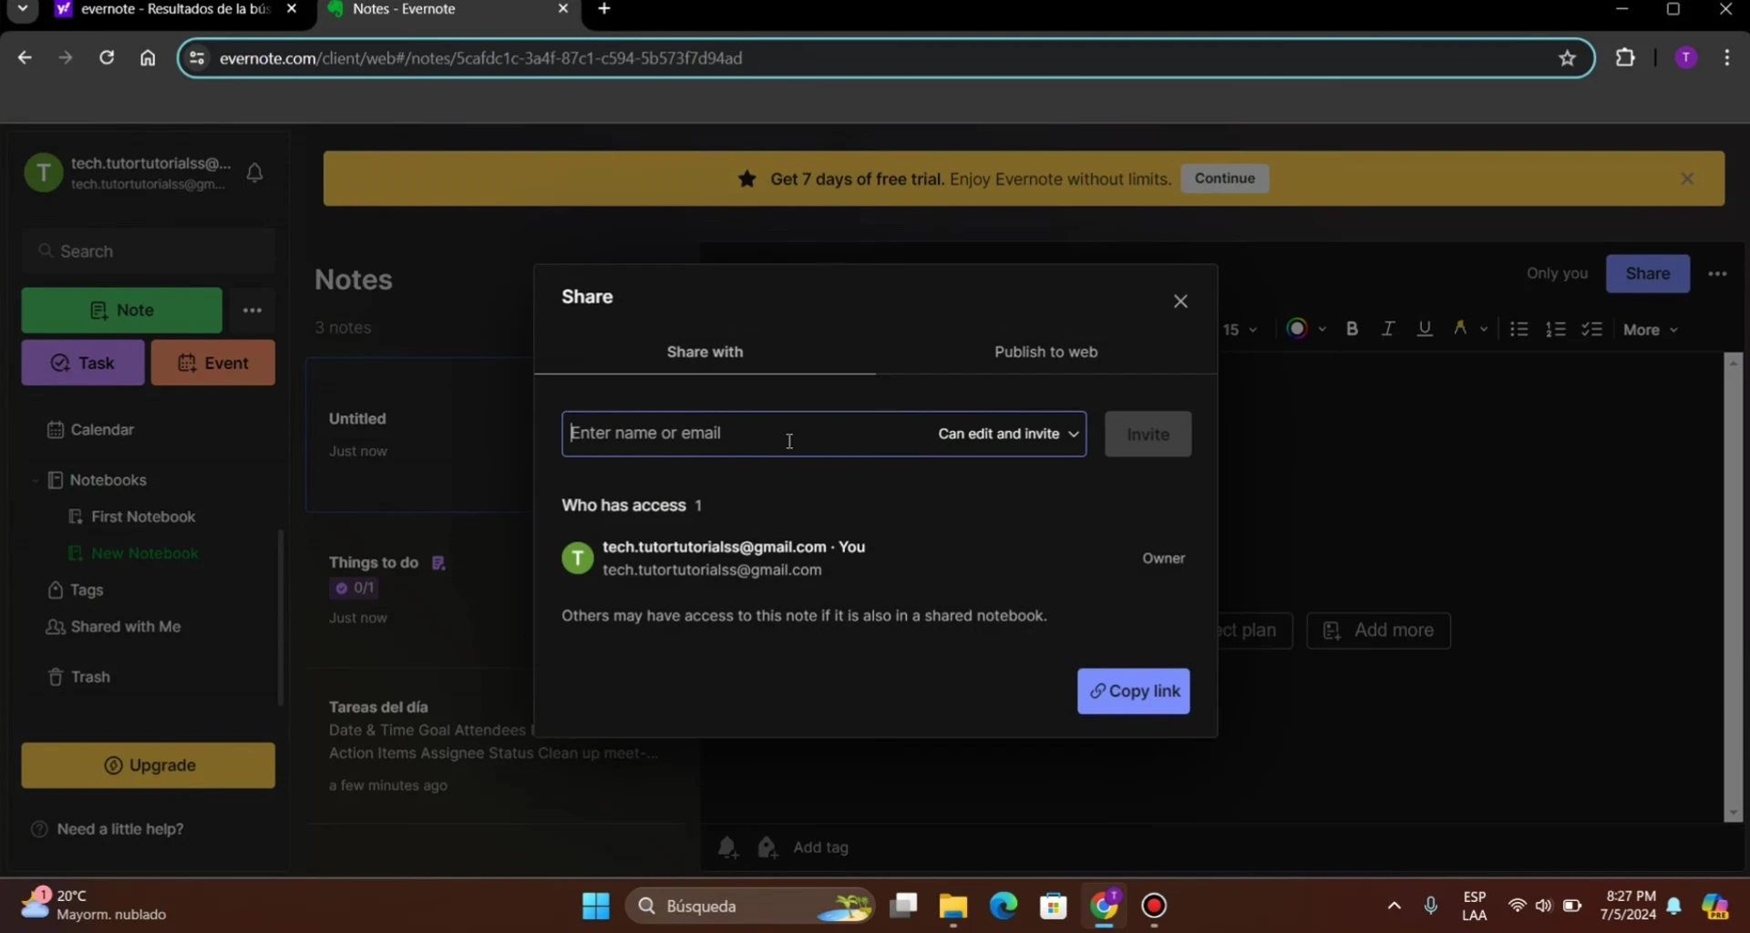
Task: Click the blue Share button in note header
Action: click(1647, 273)
